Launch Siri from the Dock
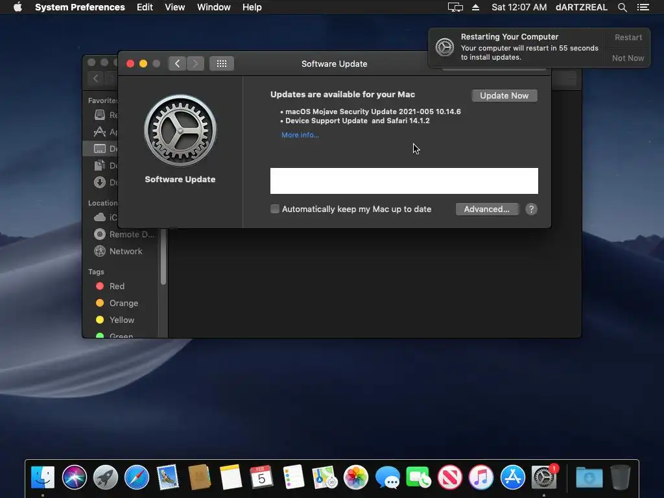 tap(74, 477)
